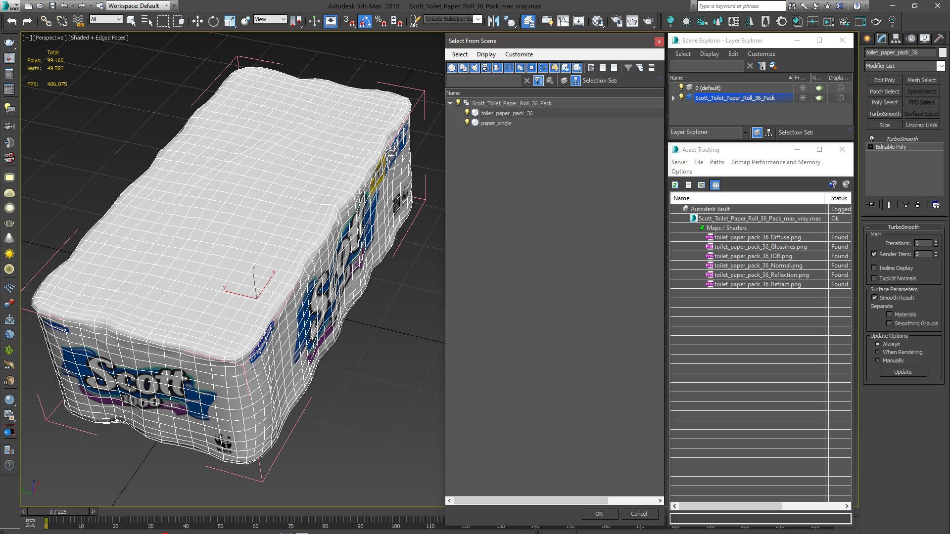Image resolution: width=950 pixels, height=534 pixels.
Task: Enable Isoline Display checkbox
Action: pos(874,268)
